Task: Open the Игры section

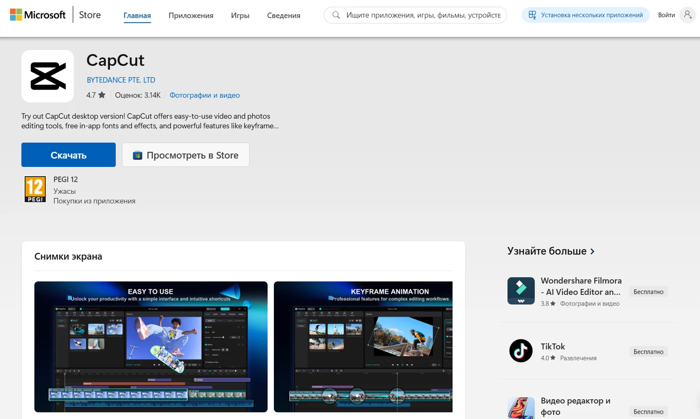Action: pos(239,15)
